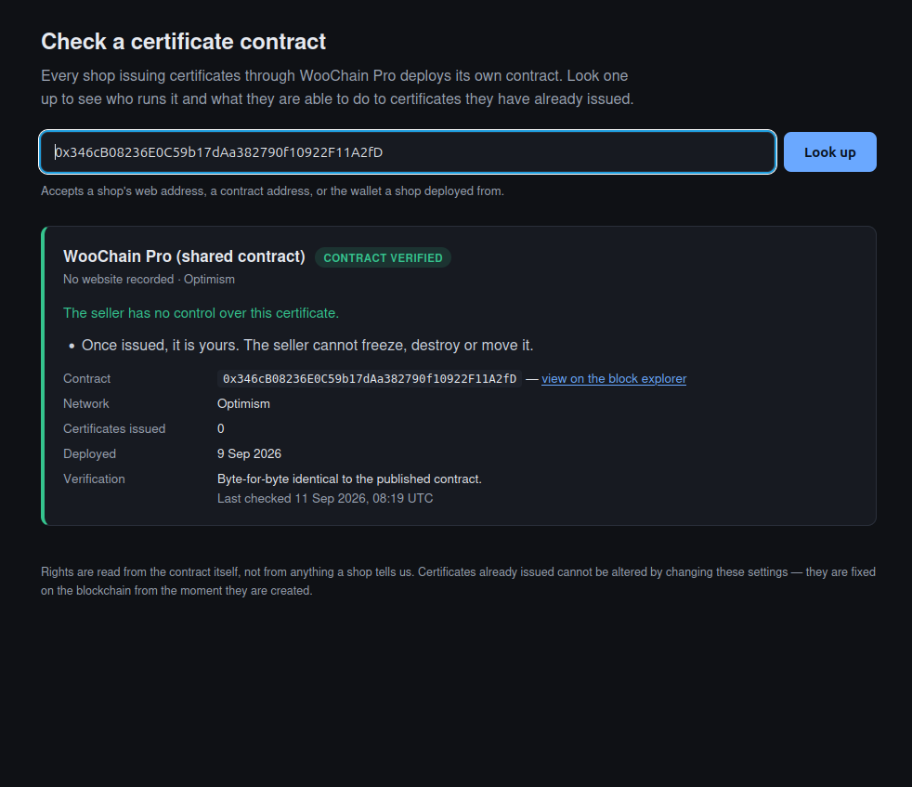Screen dimensions: 912x787
Task: Click the "WooChain Pro (shared contract)" title
Action: 184,256
